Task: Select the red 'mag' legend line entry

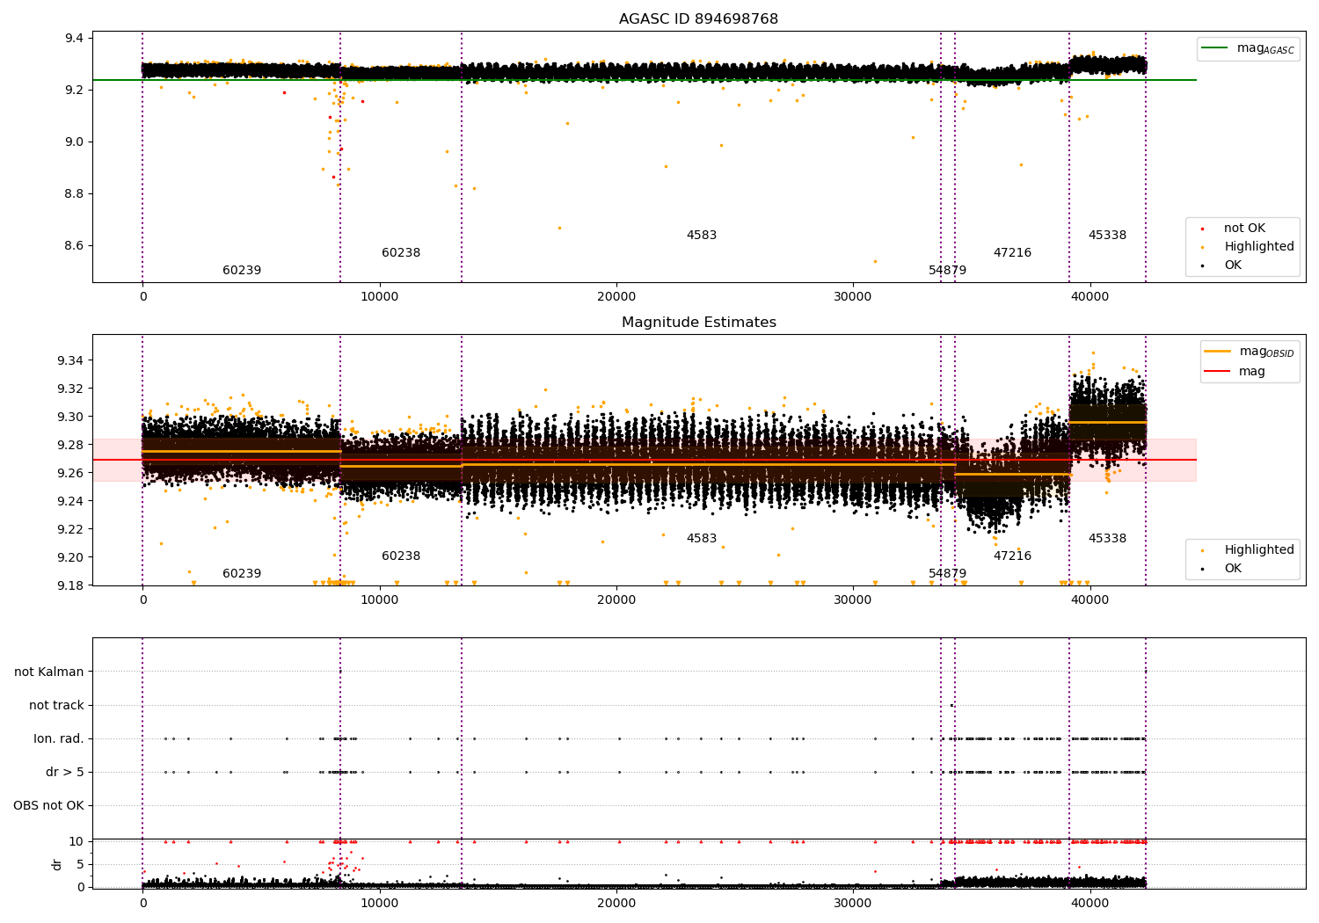Action: click(1235, 371)
